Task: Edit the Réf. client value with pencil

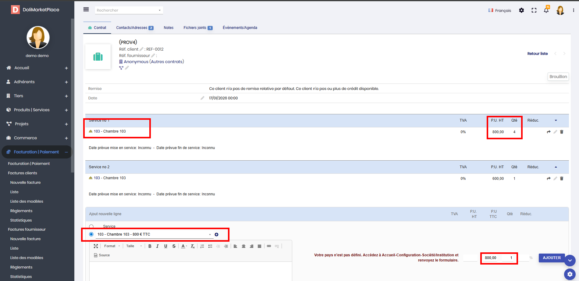Action: click(x=141, y=49)
